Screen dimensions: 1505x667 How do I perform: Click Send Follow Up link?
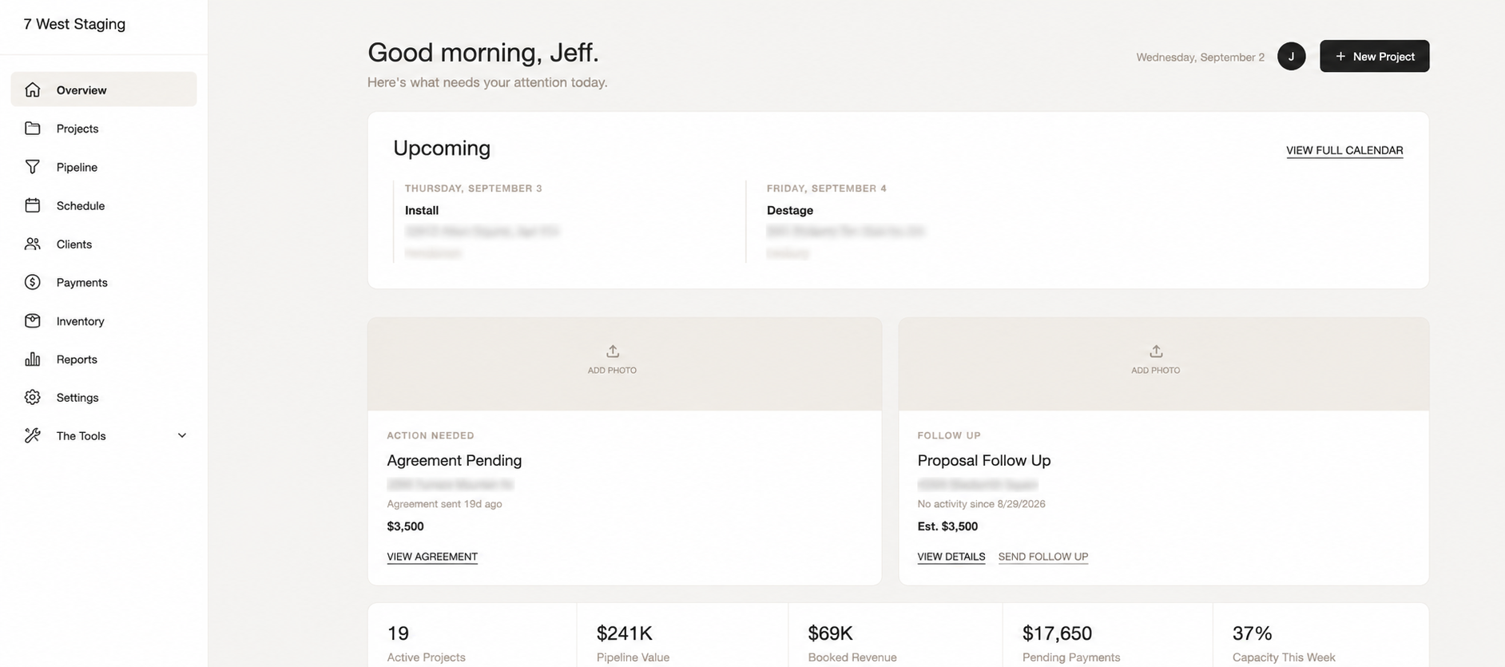[x=1043, y=557]
